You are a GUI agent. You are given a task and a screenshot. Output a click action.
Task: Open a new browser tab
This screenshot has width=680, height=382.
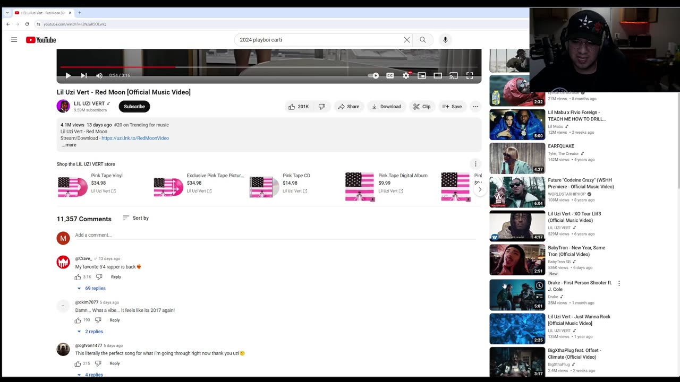click(80, 13)
